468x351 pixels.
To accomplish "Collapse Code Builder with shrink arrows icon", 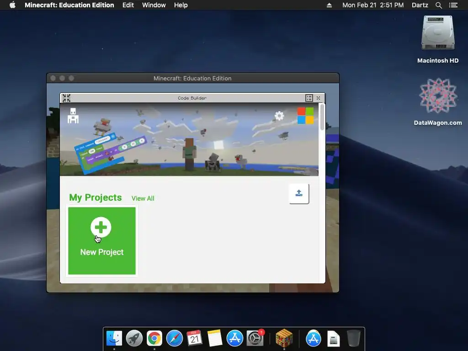I will [x=67, y=98].
